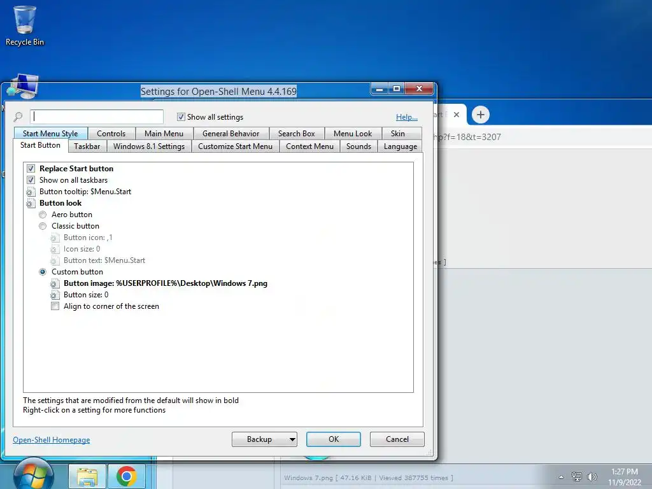This screenshot has width=652, height=489.
Task: Uncheck Replace Start button
Action: coord(31,168)
